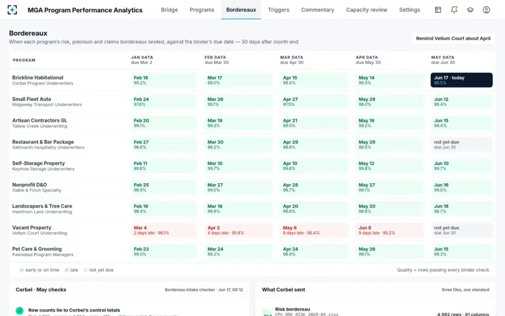Switch to the Triggers tab
This screenshot has width=505, height=316.
click(279, 10)
